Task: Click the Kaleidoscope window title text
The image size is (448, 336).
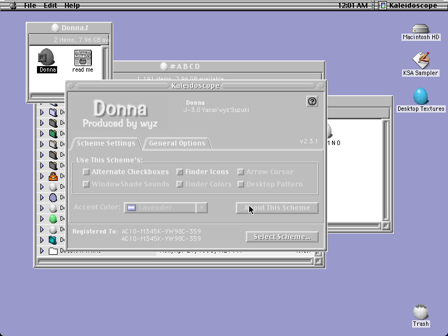Action: 195,86
